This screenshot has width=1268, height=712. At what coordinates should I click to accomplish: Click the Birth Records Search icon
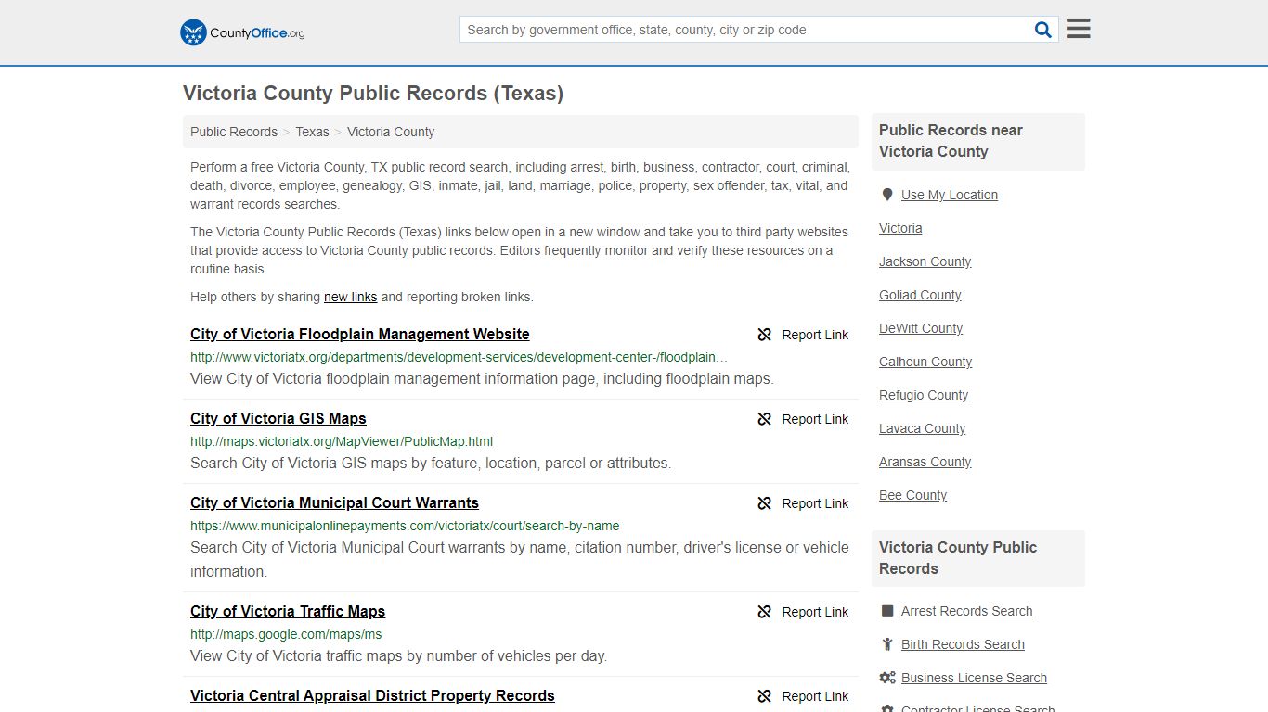tap(887, 644)
